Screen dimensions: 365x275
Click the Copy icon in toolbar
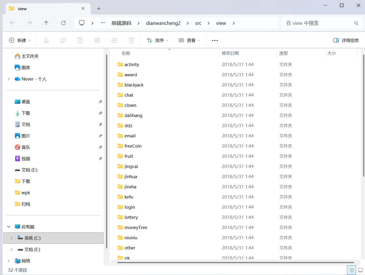point(63,40)
